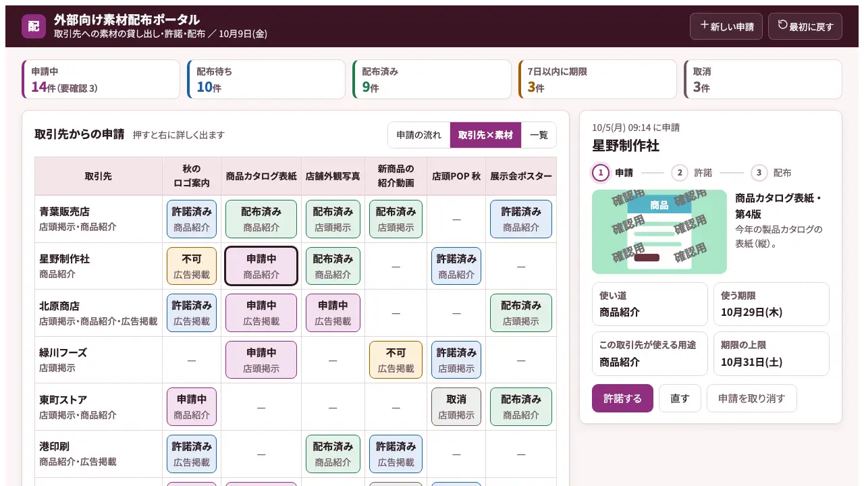Open 星野制作社's 不可 cell for 秋のロゴ案内
This screenshot has width=864, height=486.
[192, 266]
